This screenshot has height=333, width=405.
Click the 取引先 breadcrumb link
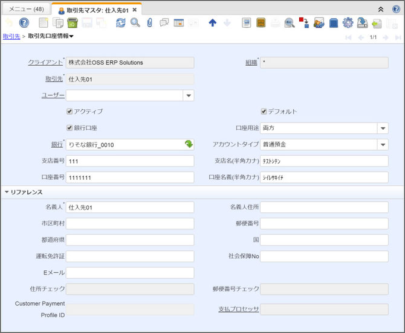(11, 36)
